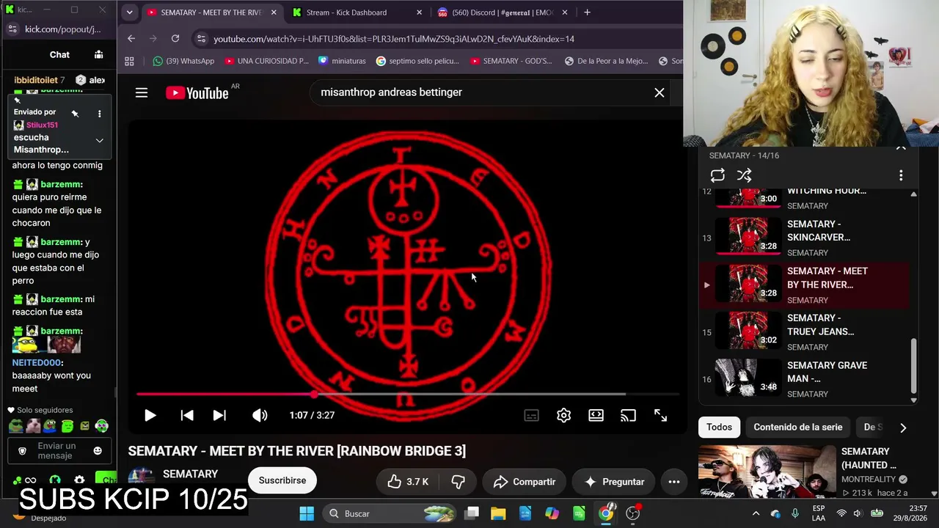
Task: Enter fullscreen on the video player
Action: coord(660,415)
